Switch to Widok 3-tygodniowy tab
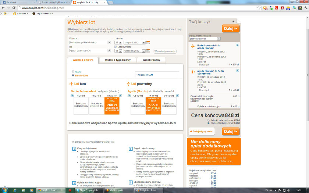This screenshot has width=309, height=193. pyautogui.click(x=118, y=60)
